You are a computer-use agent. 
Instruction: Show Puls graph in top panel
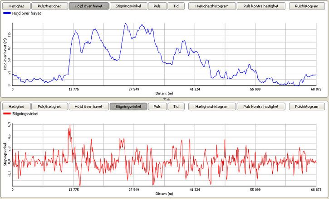(x=157, y=6)
